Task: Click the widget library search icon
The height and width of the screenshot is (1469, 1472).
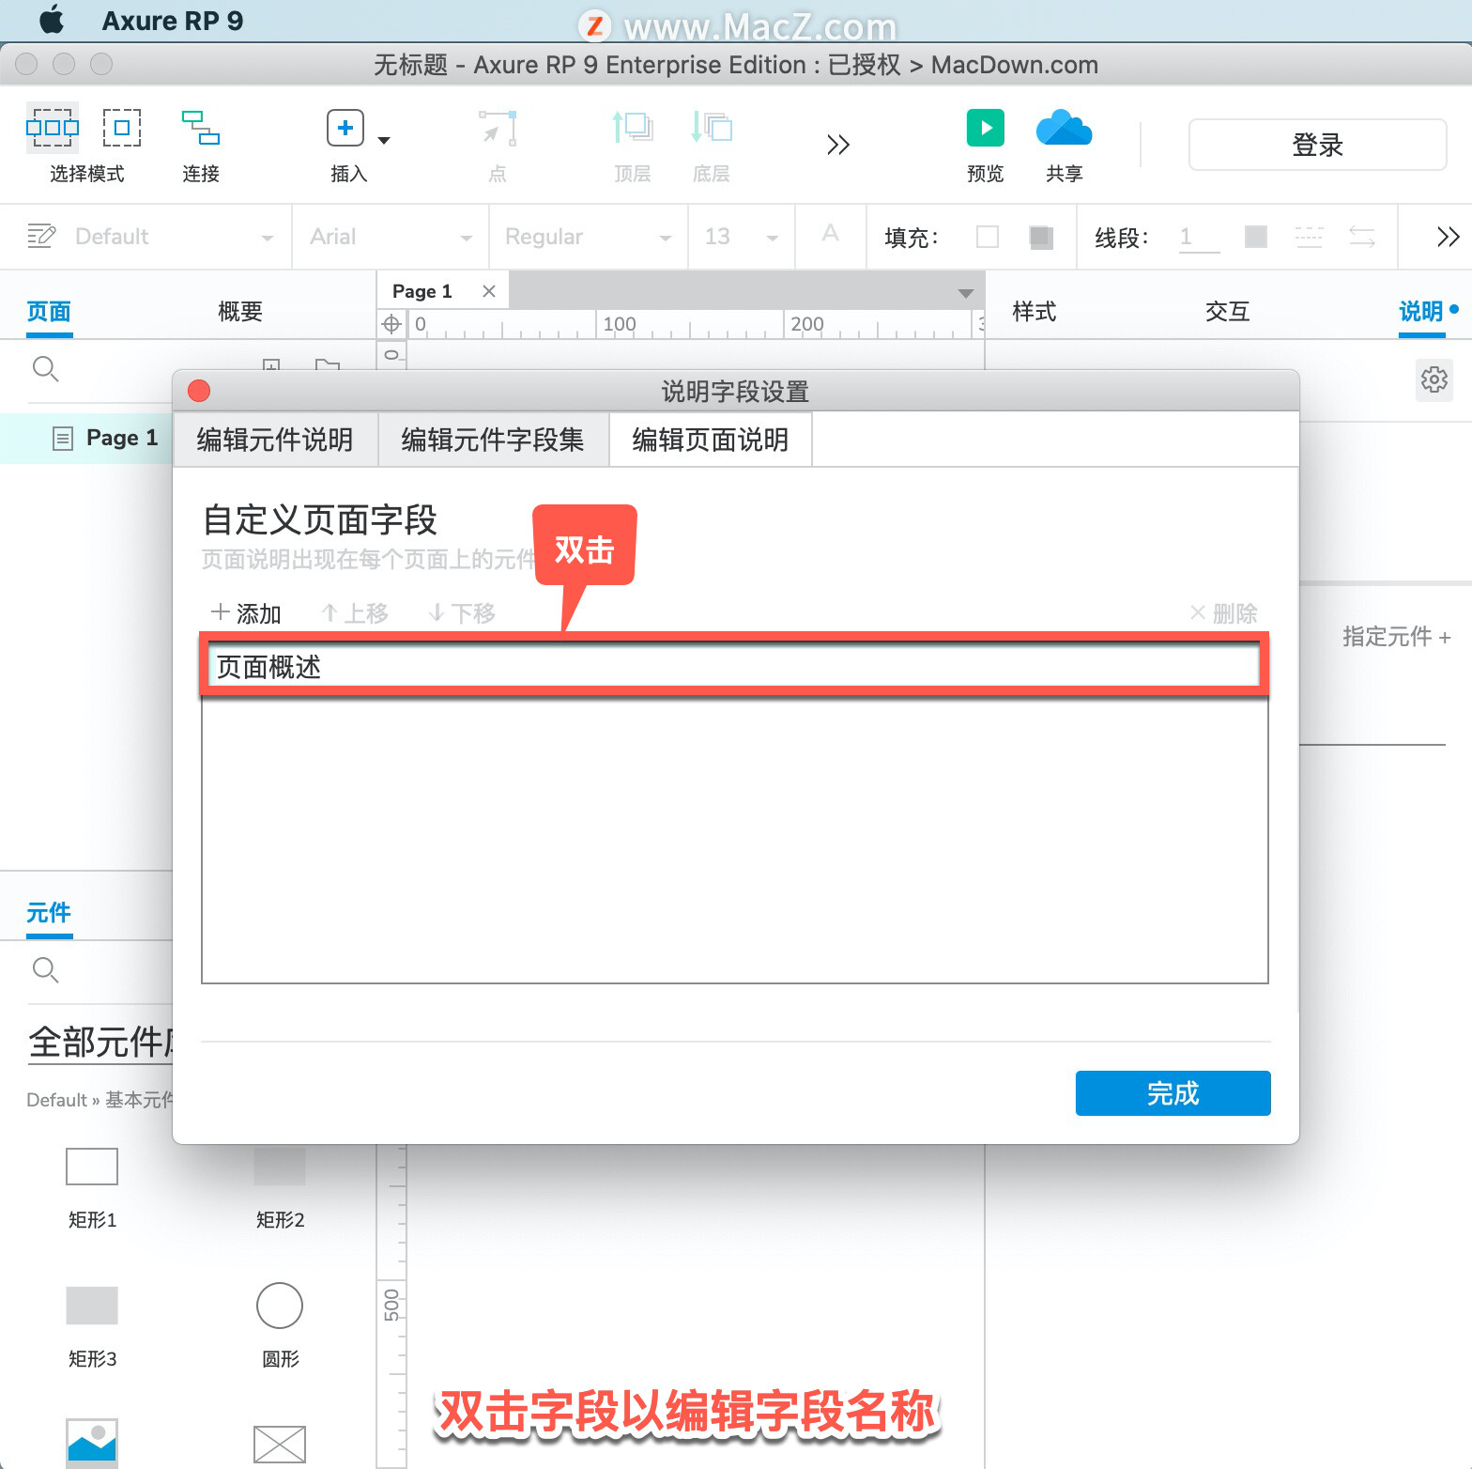Action: pos(45,970)
